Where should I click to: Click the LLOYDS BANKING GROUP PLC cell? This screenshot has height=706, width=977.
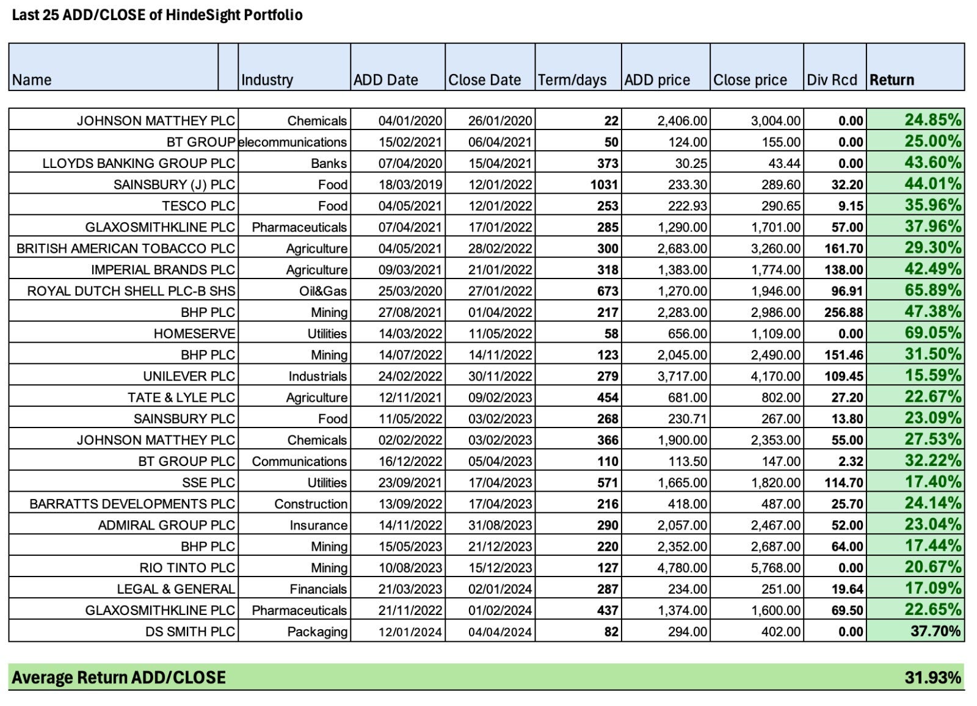coord(123,163)
